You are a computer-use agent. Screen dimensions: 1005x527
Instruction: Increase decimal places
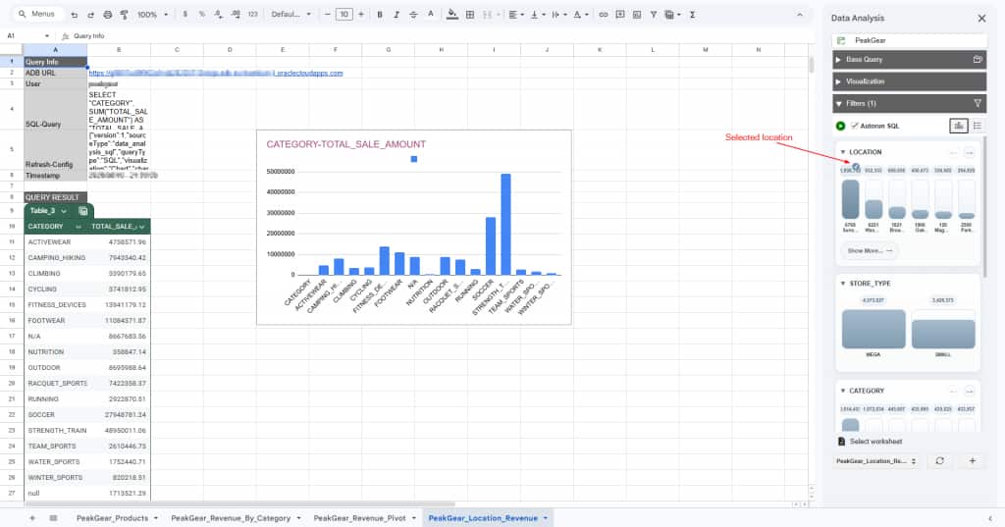coord(236,14)
